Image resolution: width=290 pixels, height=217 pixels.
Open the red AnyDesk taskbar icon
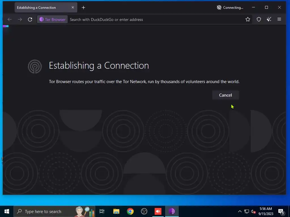tap(158, 211)
